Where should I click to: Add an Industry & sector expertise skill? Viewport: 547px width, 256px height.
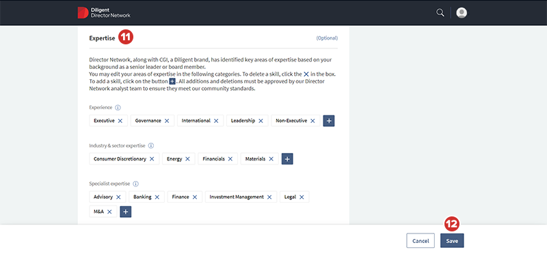(287, 159)
